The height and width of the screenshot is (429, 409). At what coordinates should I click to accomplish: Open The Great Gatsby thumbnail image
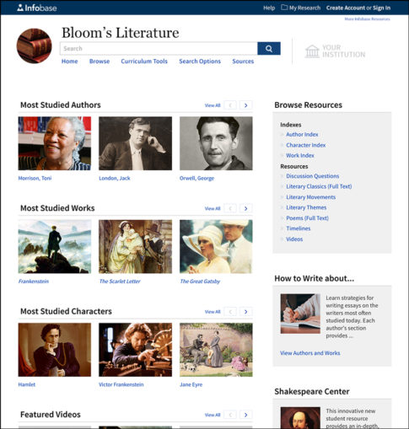216,246
